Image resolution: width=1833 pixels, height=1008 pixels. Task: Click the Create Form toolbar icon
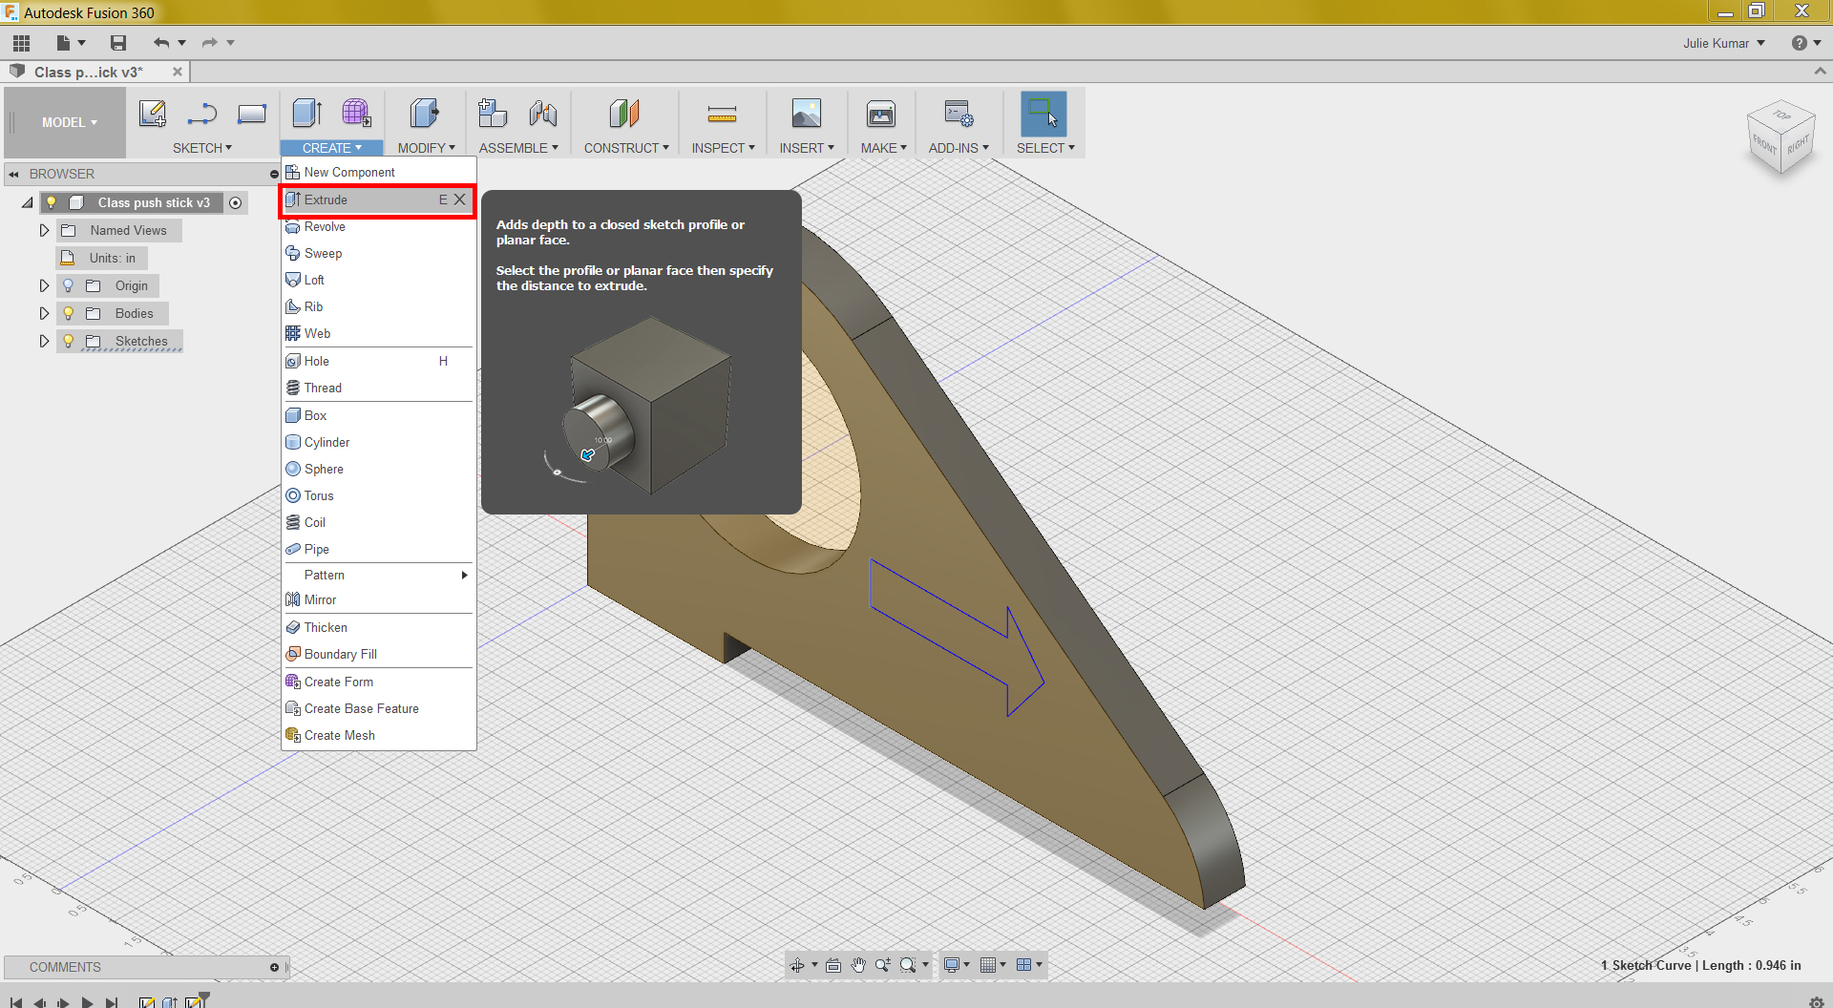click(357, 114)
